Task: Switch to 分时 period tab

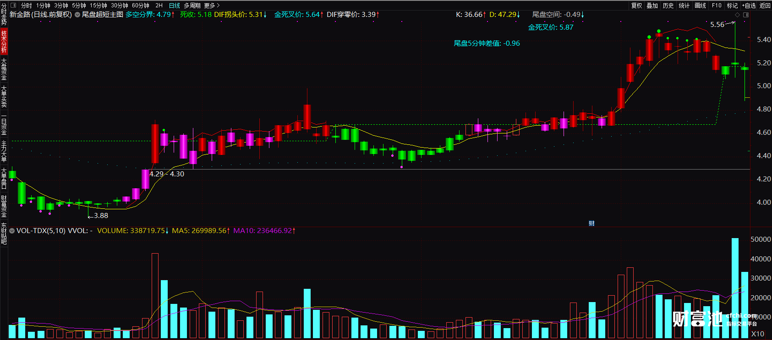Action: [27, 5]
